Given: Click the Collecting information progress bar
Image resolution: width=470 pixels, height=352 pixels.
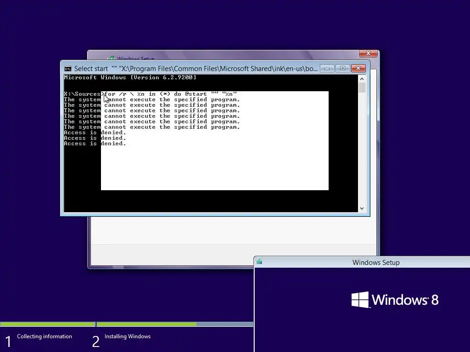Looking at the screenshot, I should click(47, 324).
